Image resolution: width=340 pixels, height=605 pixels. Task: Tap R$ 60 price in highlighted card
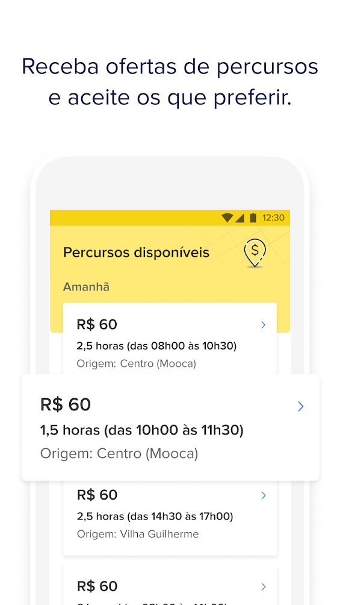pyautogui.click(x=66, y=405)
